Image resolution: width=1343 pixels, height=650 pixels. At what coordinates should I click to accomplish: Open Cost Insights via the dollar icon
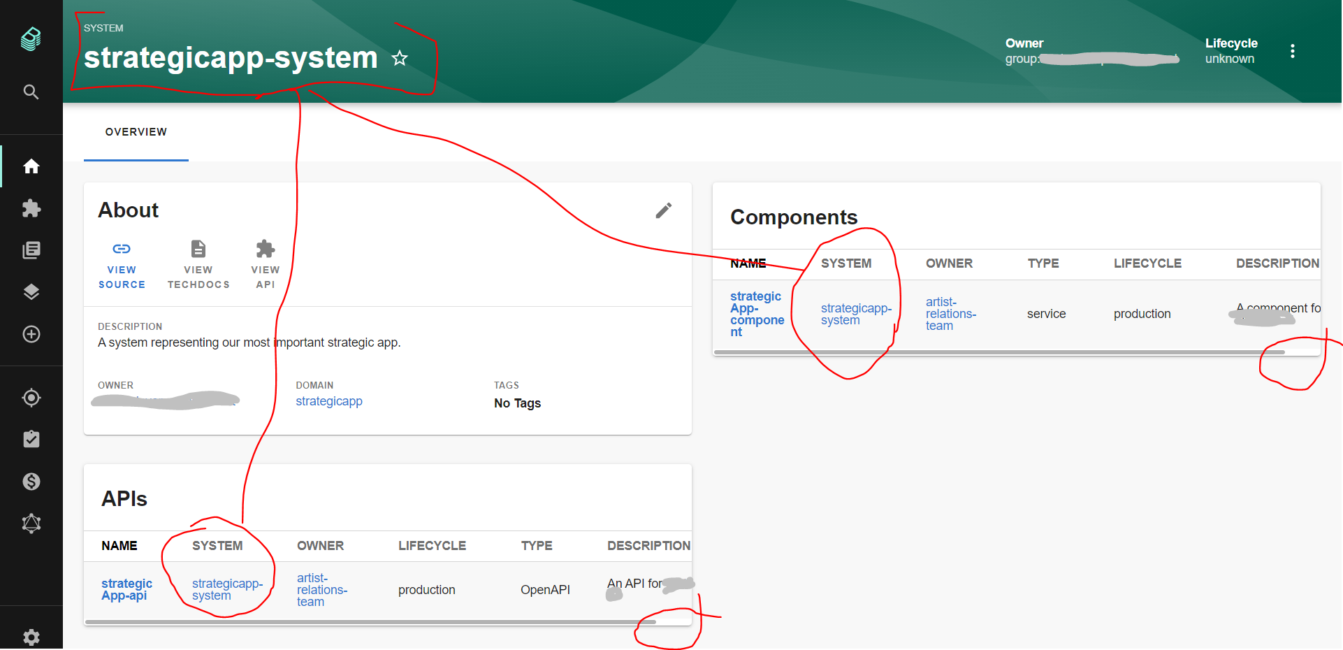[x=31, y=481]
